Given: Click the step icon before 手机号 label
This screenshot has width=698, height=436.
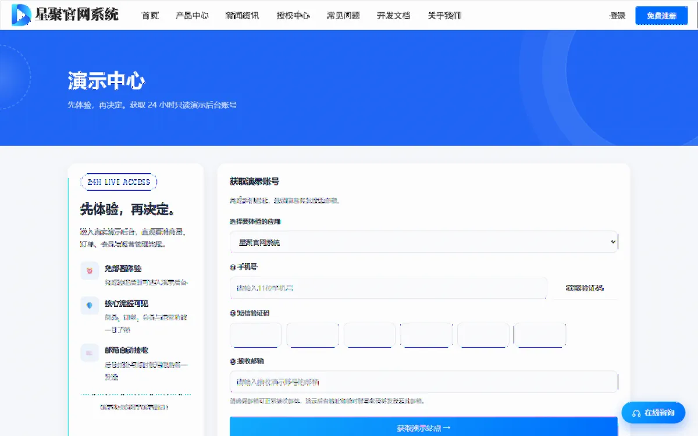Looking at the screenshot, I should [x=233, y=267].
